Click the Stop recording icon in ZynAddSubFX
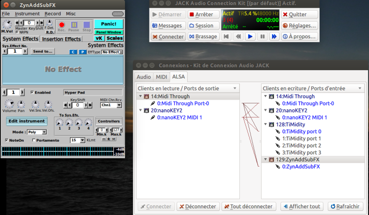Screen dimensions: 369x215 tap(87, 25)
